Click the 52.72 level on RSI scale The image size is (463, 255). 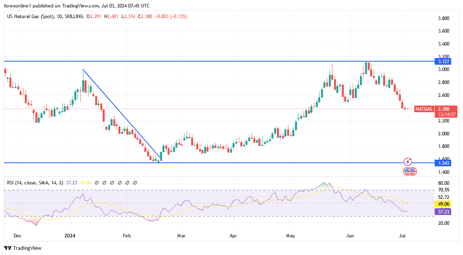click(444, 197)
